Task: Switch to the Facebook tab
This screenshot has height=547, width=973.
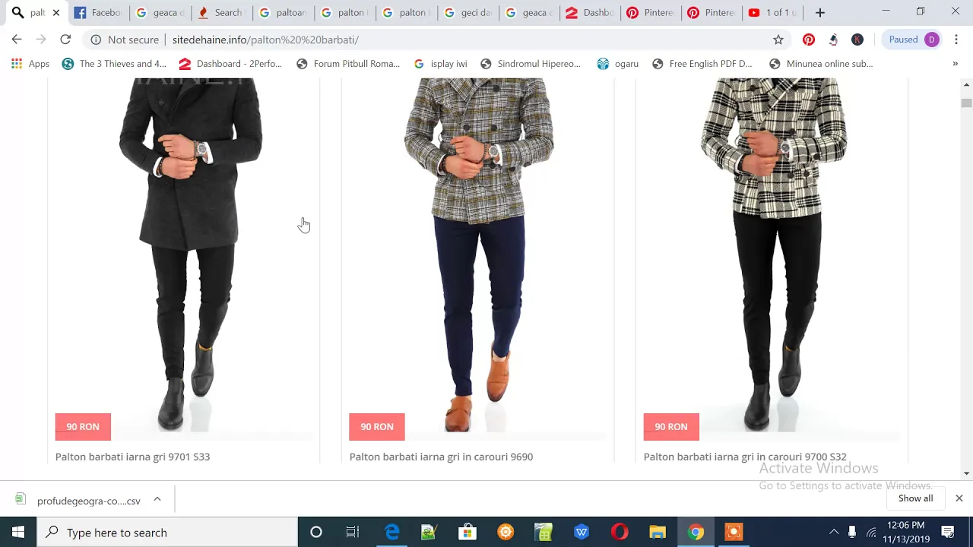Action: (x=98, y=13)
